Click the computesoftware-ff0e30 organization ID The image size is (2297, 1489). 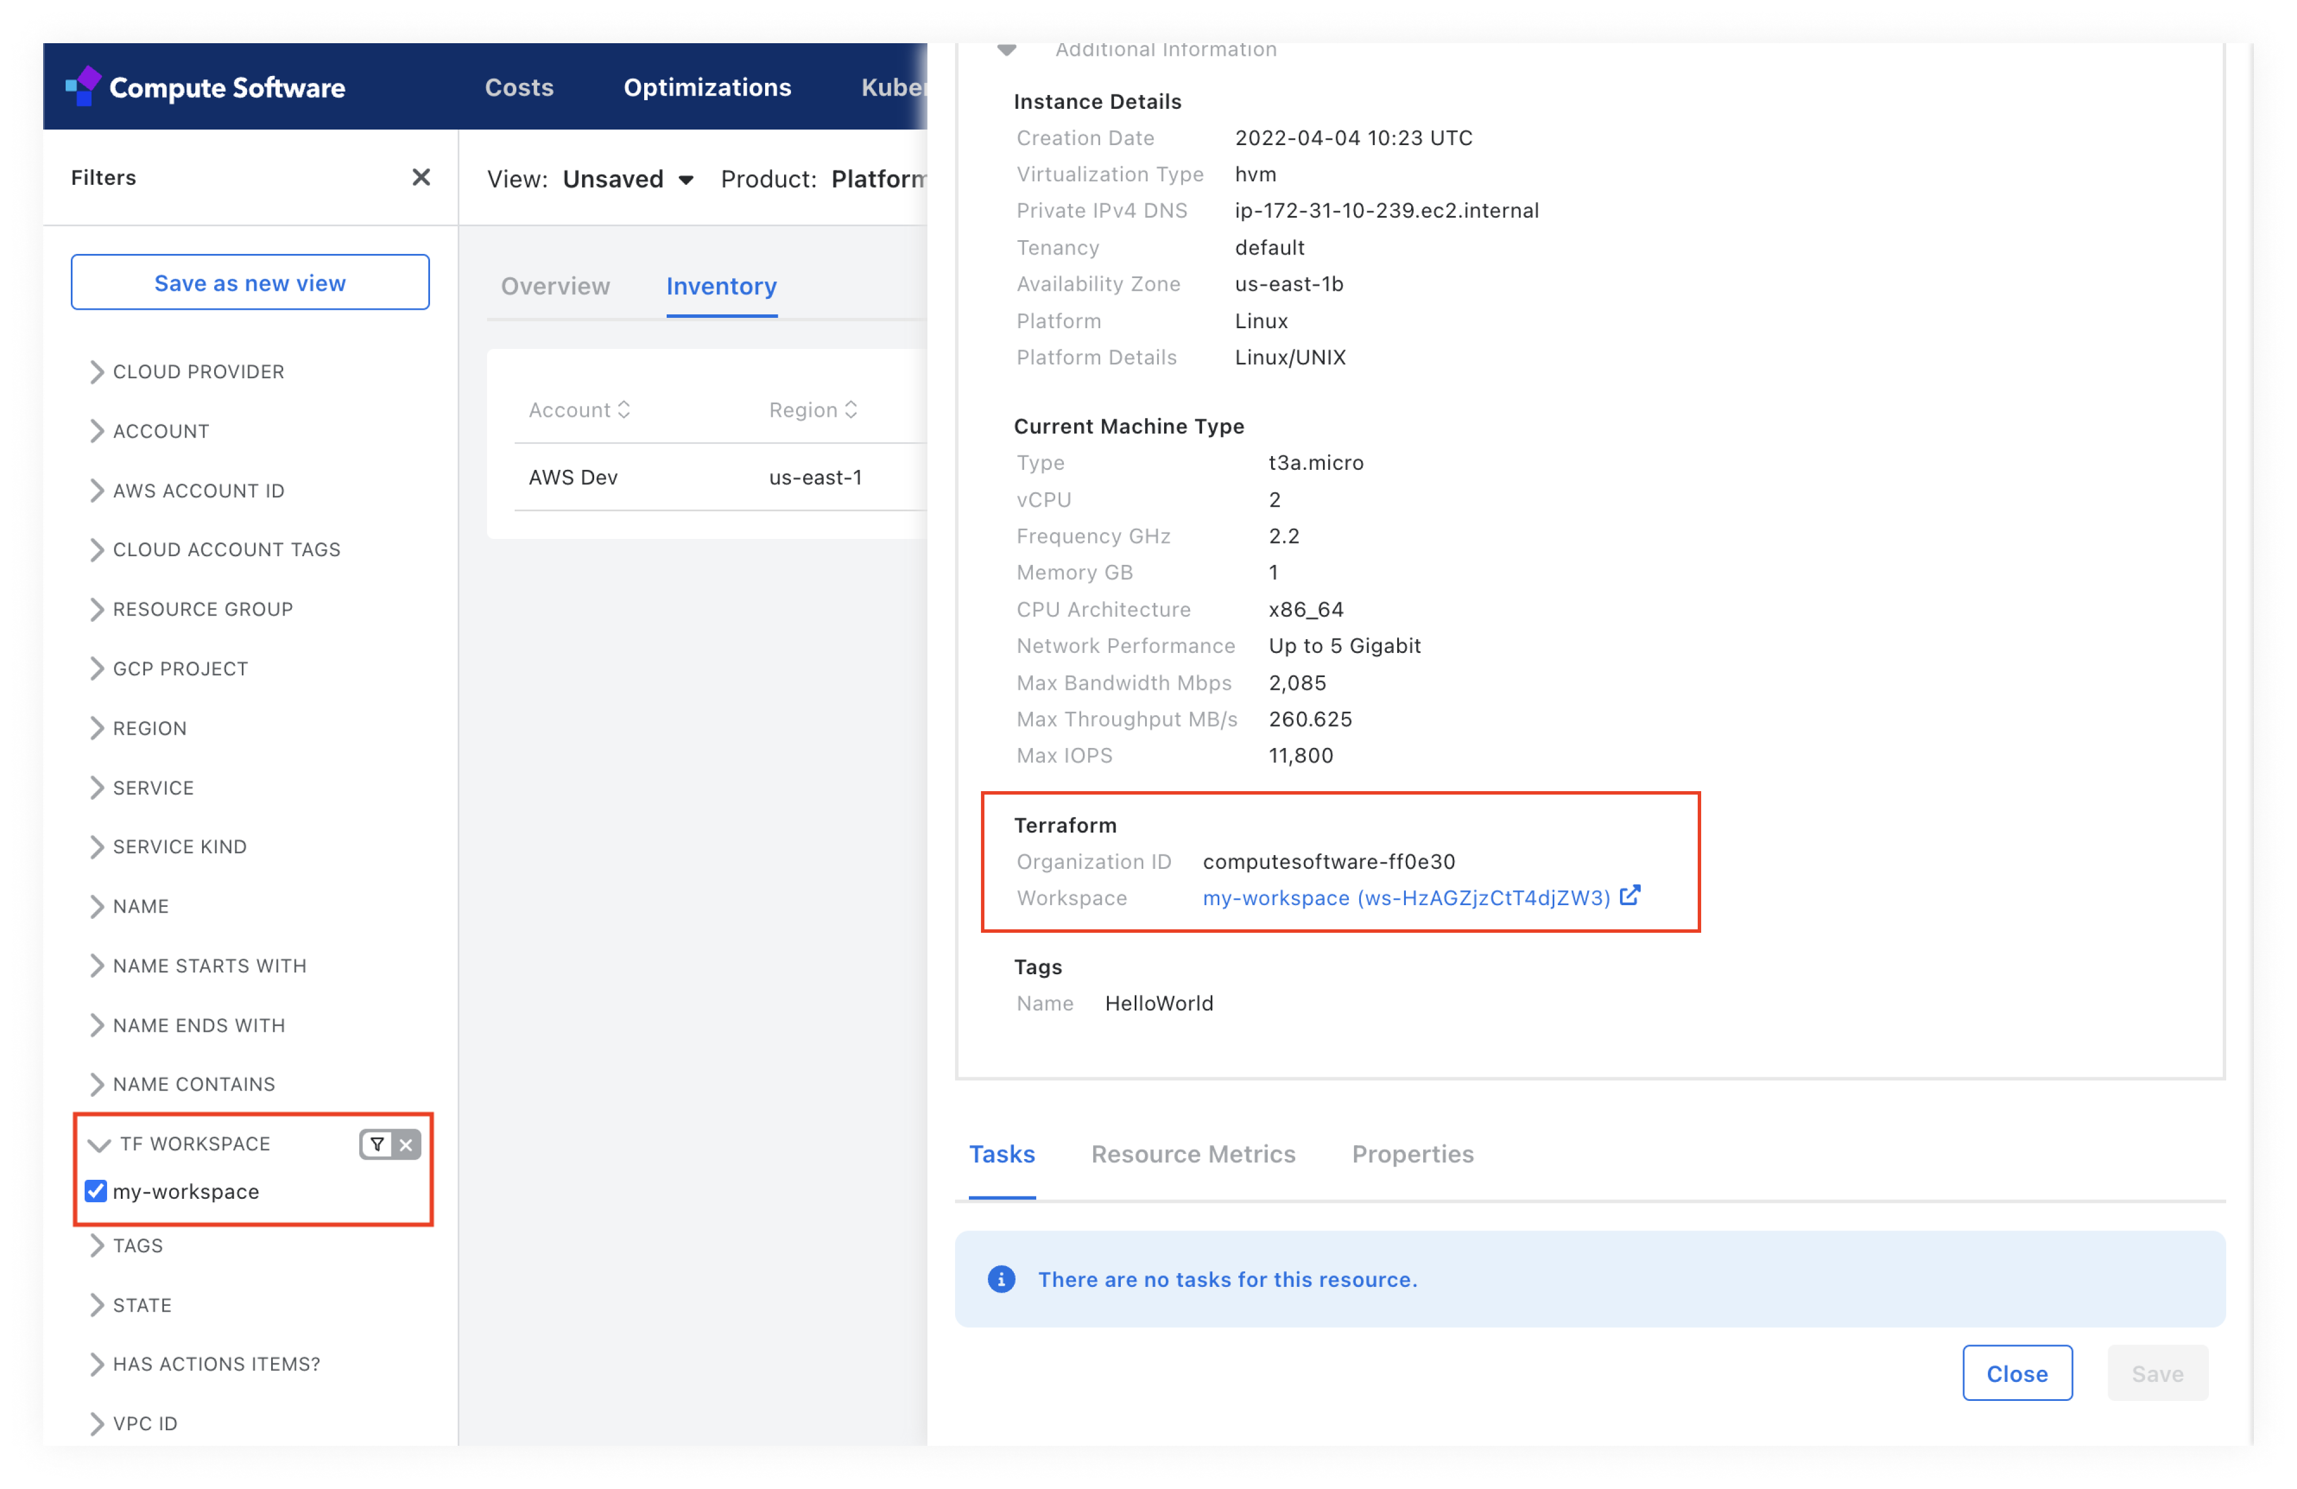pos(1329,862)
